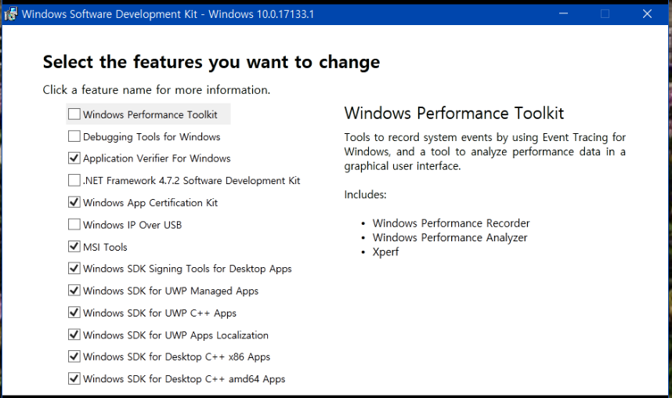Disable Windows SDK for UWP Apps Localization
The height and width of the screenshot is (398, 672).
coord(74,335)
